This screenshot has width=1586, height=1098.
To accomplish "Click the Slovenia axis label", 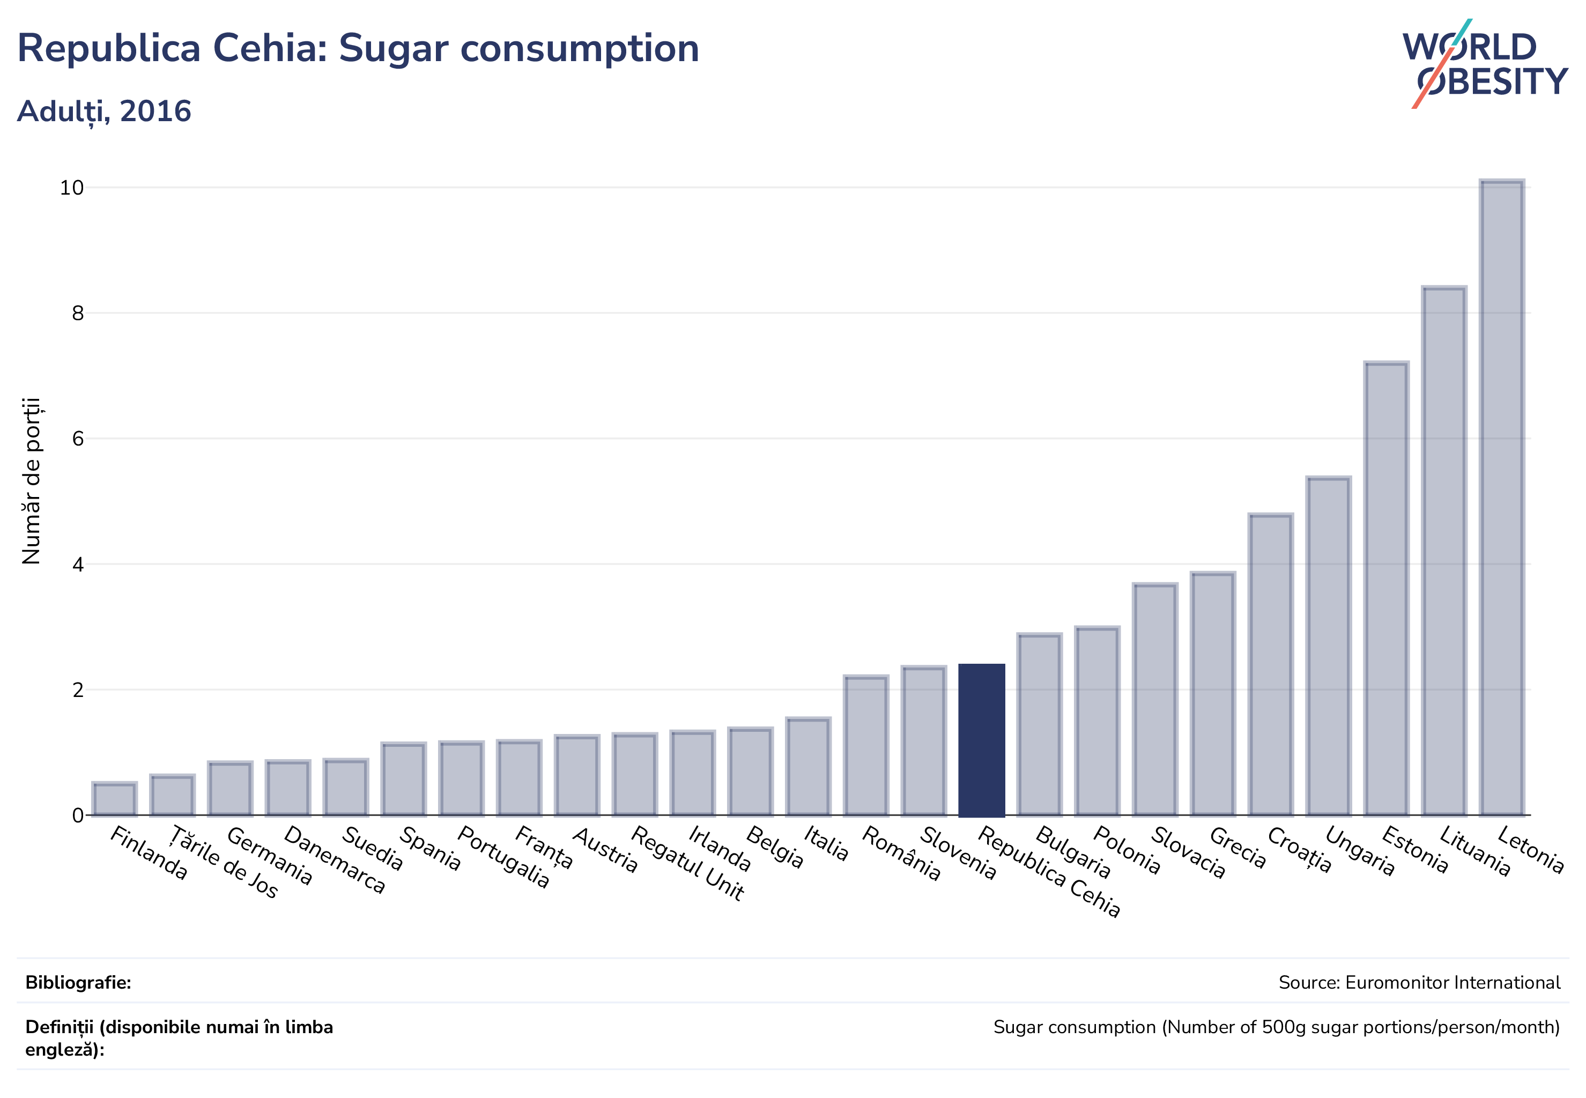I will coord(959,853).
